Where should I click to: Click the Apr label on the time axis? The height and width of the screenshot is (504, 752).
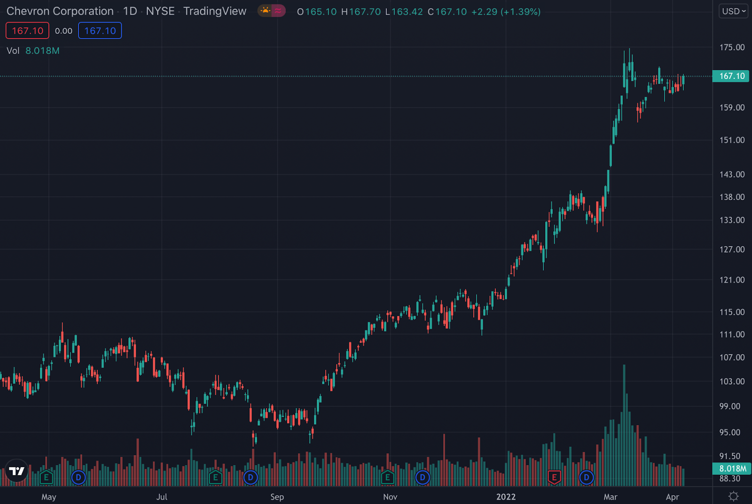pos(673,496)
